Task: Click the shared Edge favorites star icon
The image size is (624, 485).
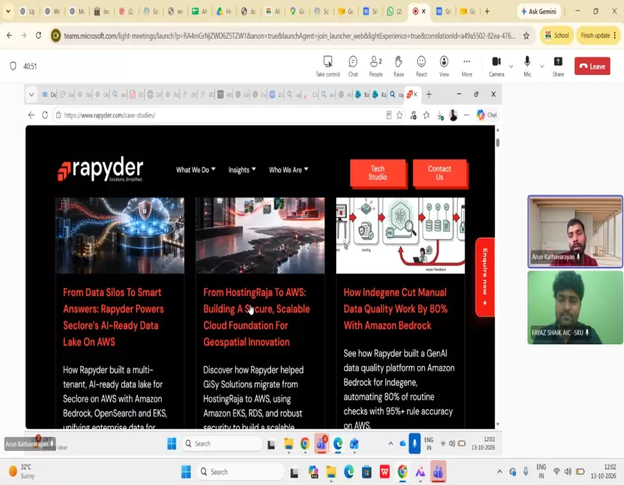Action: pos(399,115)
